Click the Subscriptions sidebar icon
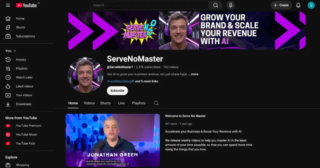This screenshot has width=320, height=168. pos(8,36)
